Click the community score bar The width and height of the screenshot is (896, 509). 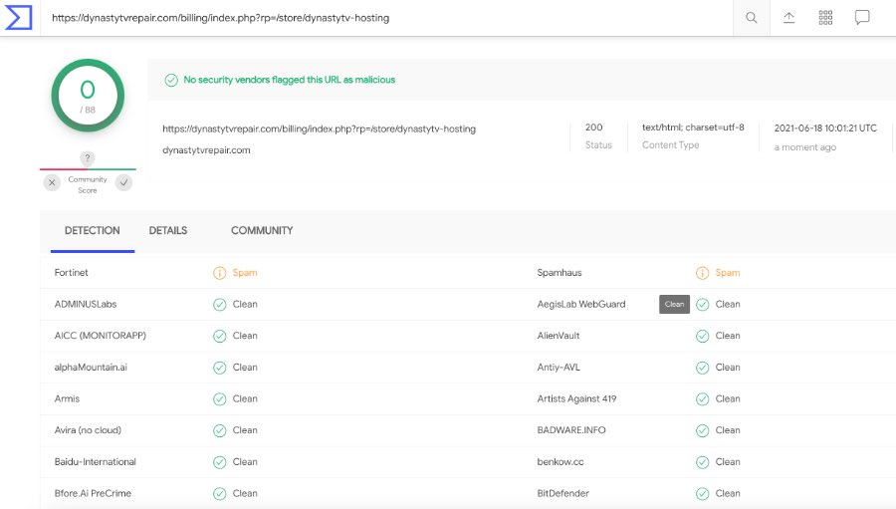(x=88, y=169)
